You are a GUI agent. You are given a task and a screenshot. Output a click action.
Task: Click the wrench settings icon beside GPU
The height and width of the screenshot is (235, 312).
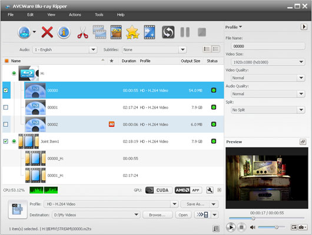(x=210, y=190)
